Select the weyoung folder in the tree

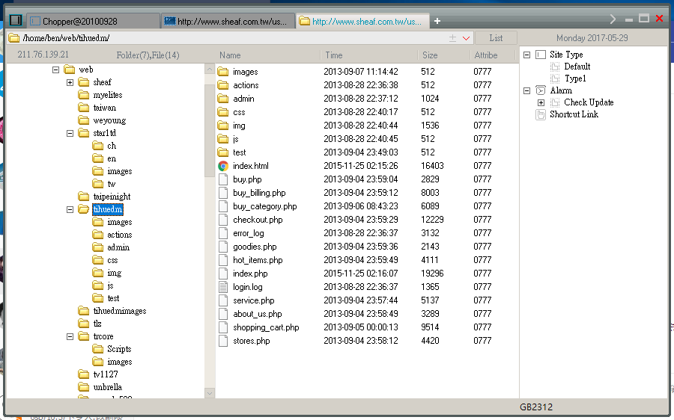click(x=109, y=120)
